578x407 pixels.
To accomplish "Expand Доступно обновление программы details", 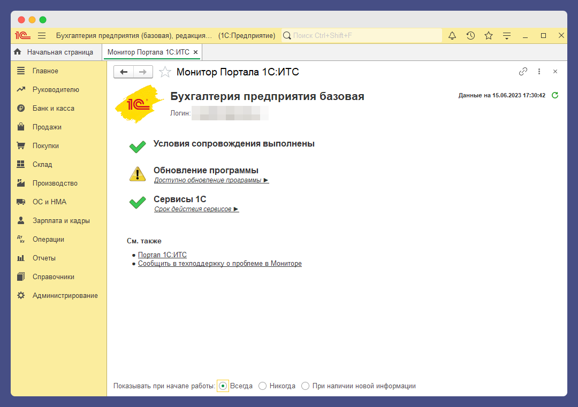I will tap(211, 180).
